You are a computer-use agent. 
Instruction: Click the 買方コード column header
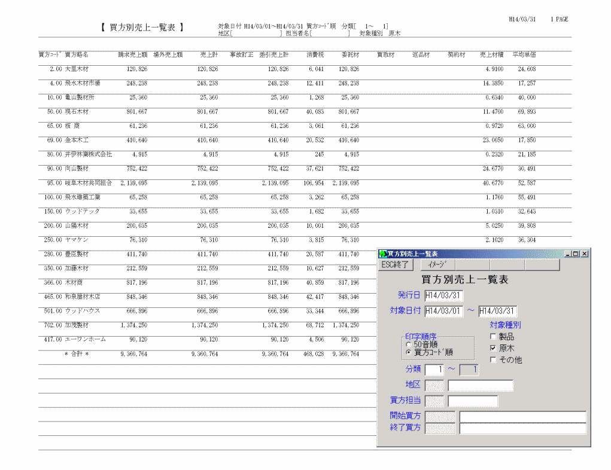coord(50,54)
